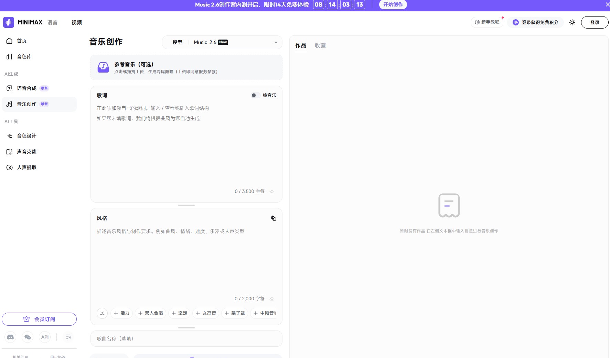Click the API icon button
Viewport: 610px width, 358px height.
click(45, 337)
